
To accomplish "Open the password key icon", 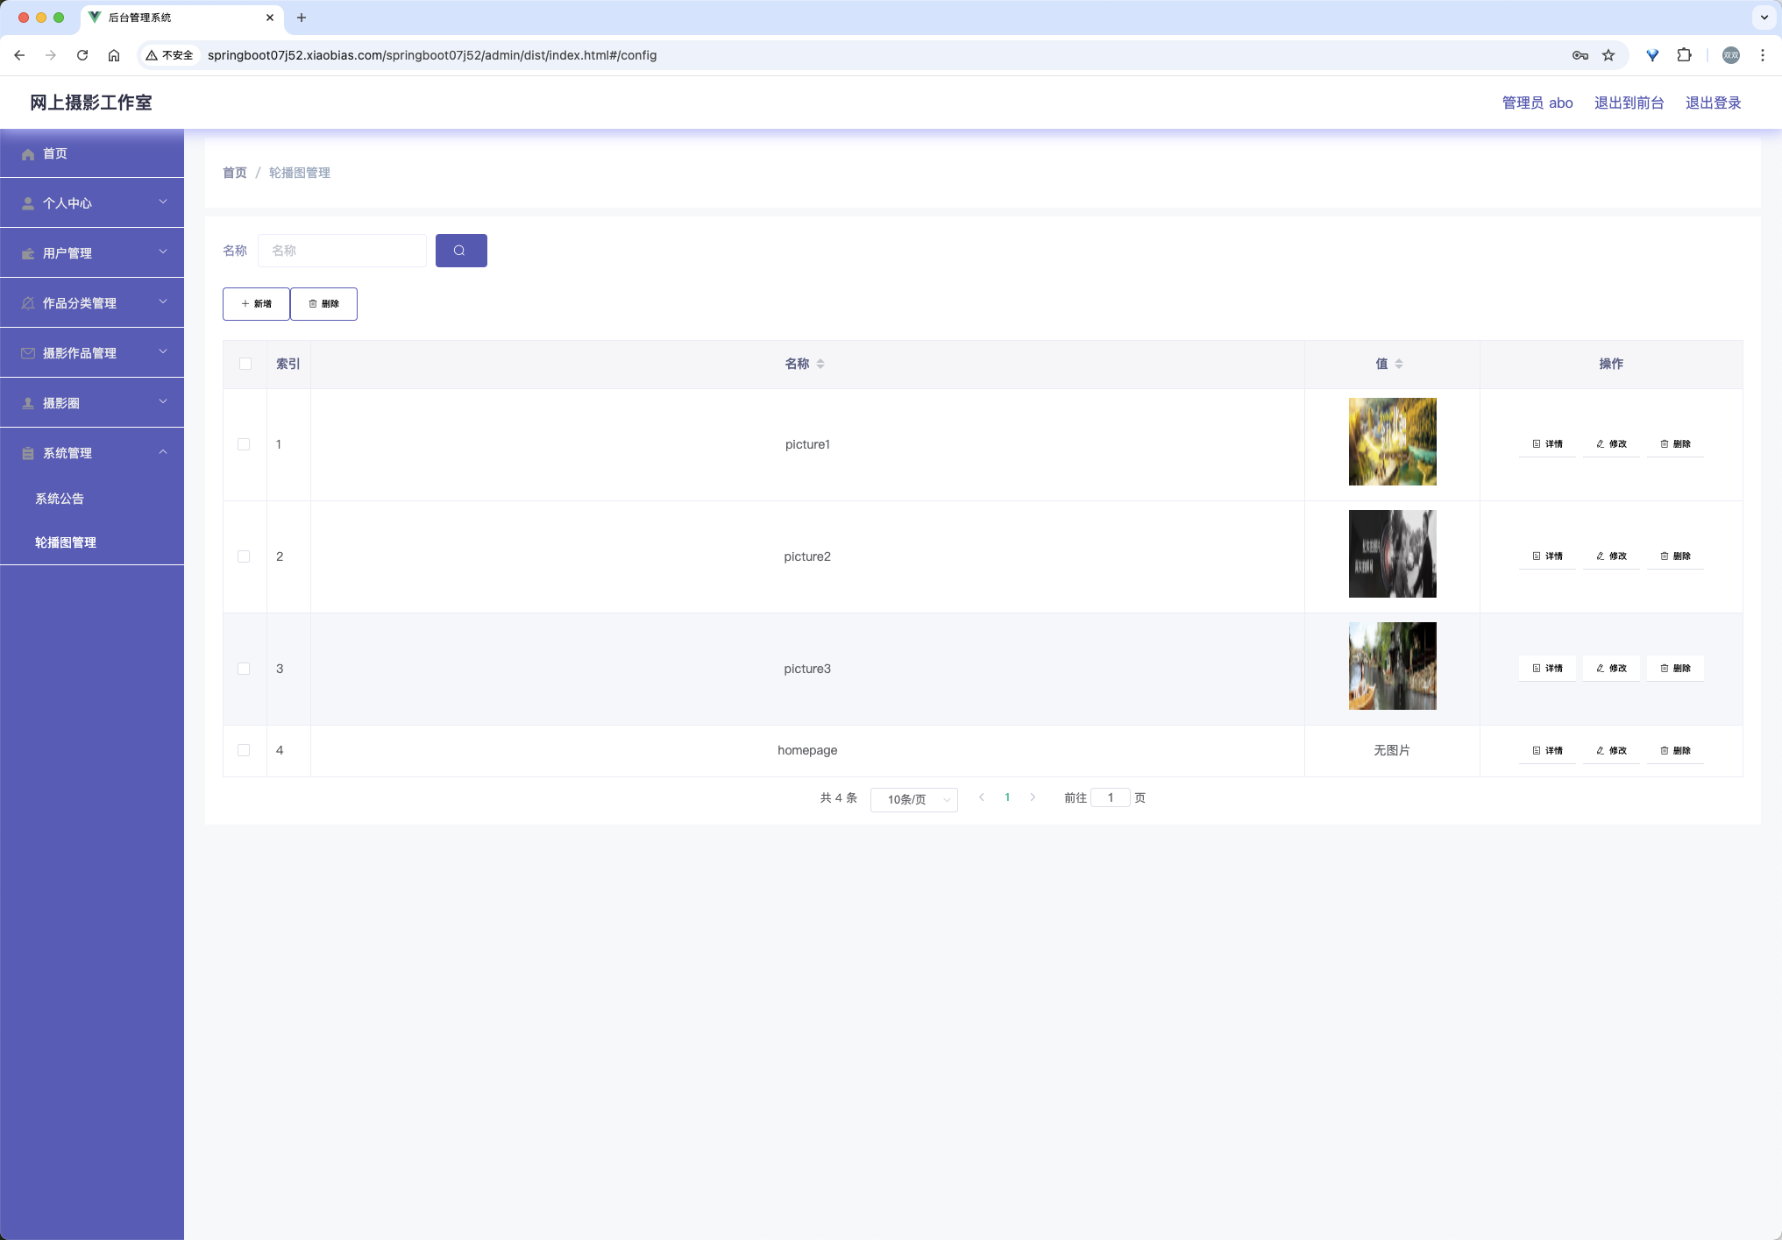I will pyautogui.click(x=1580, y=55).
